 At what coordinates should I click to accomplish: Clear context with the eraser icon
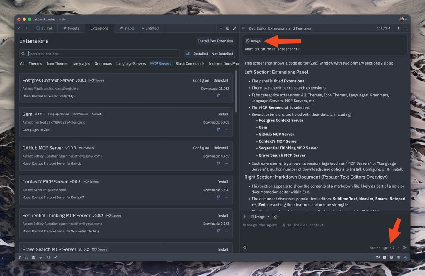275,217
